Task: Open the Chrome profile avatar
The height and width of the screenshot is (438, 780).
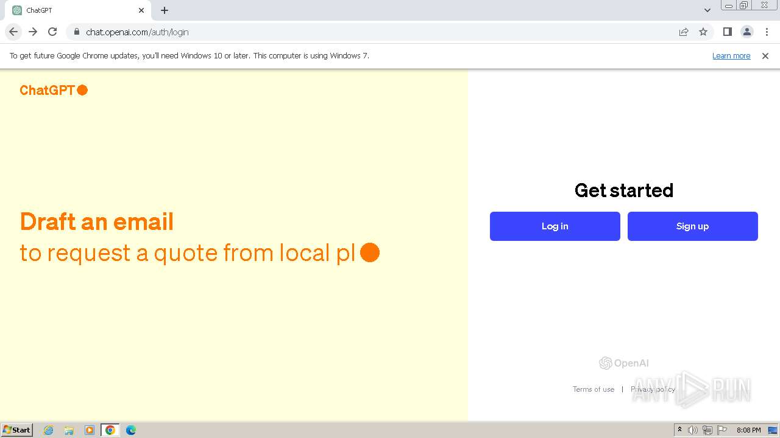Action: [746, 32]
